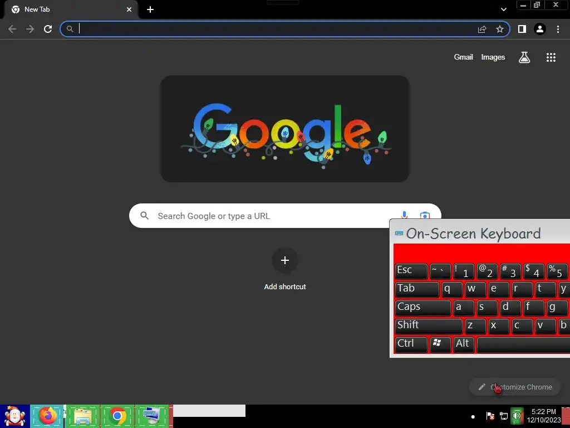The height and width of the screenshot is (428, 570).
Task: Toggle the Caps key on On-Screen Keyboard
Action: [423, 308]
